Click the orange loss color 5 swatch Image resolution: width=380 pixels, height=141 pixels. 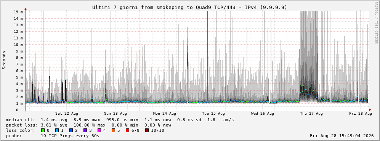pos(113,131)
